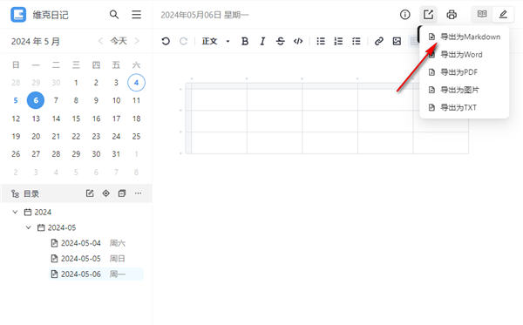Screen dimensions: 523x325
Task: Click the redo icon
Action: 183,41
